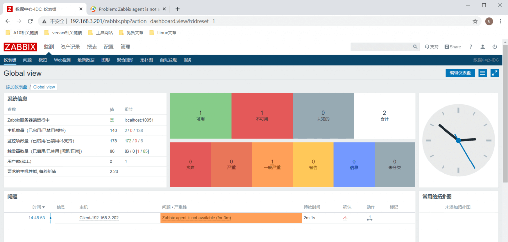Switch to Problem: Zabbix agent tab
The width and height of the screenshot is (508, 242).
click(129, 9)
